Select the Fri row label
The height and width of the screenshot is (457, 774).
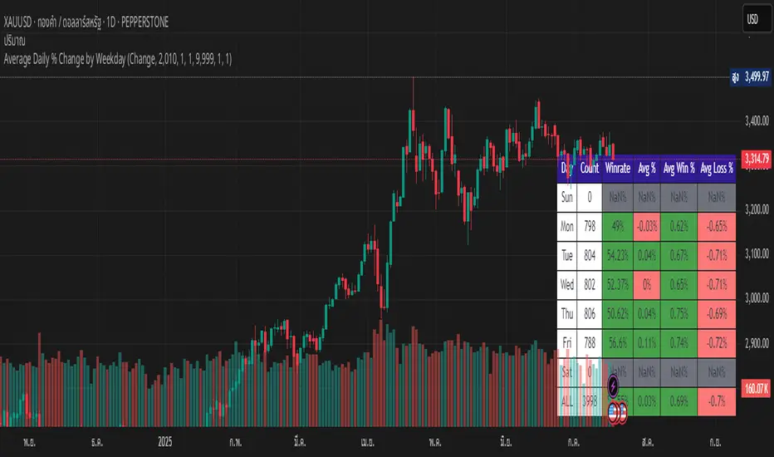click(567, 342)
